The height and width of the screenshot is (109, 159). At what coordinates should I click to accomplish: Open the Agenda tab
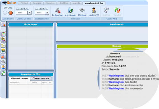pyautogui.click(x=76, y=3)
